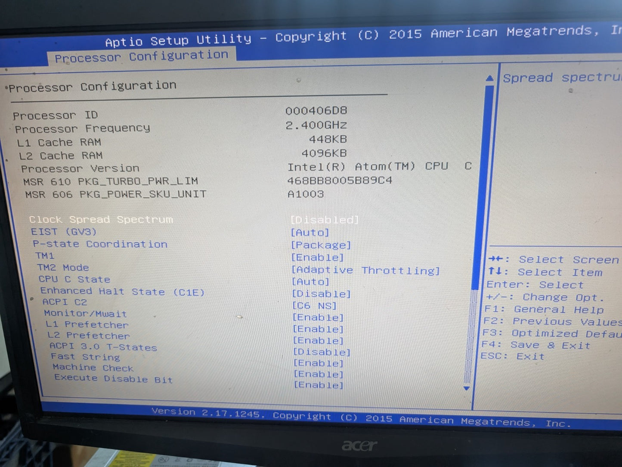Screen dimensions: 622x467
Task: Click the ESC: Exit hint
Action: click(512, 356)
